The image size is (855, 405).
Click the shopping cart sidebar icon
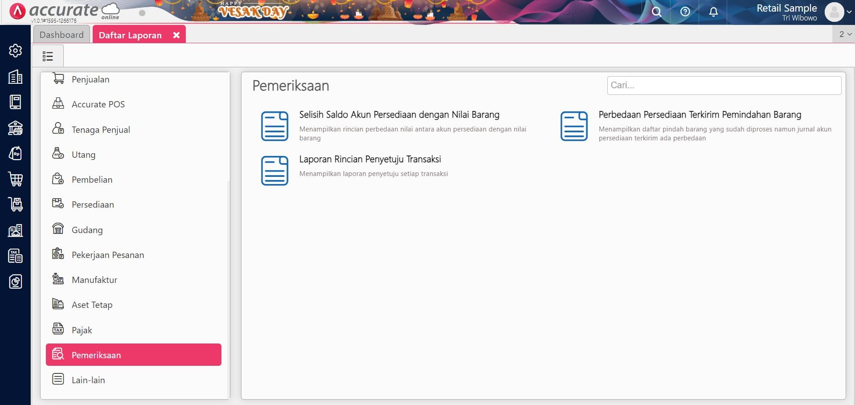[15, 179]
